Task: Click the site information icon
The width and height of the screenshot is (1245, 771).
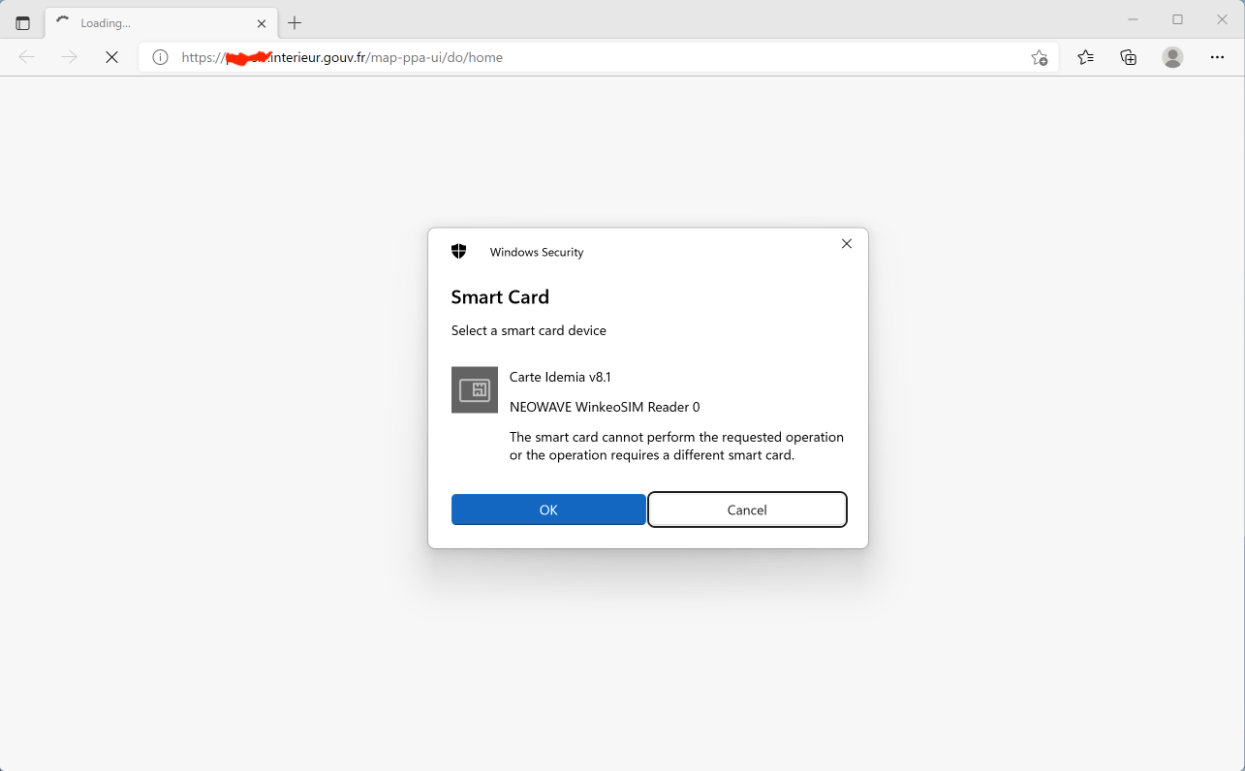Action: (x=161, y=57)
